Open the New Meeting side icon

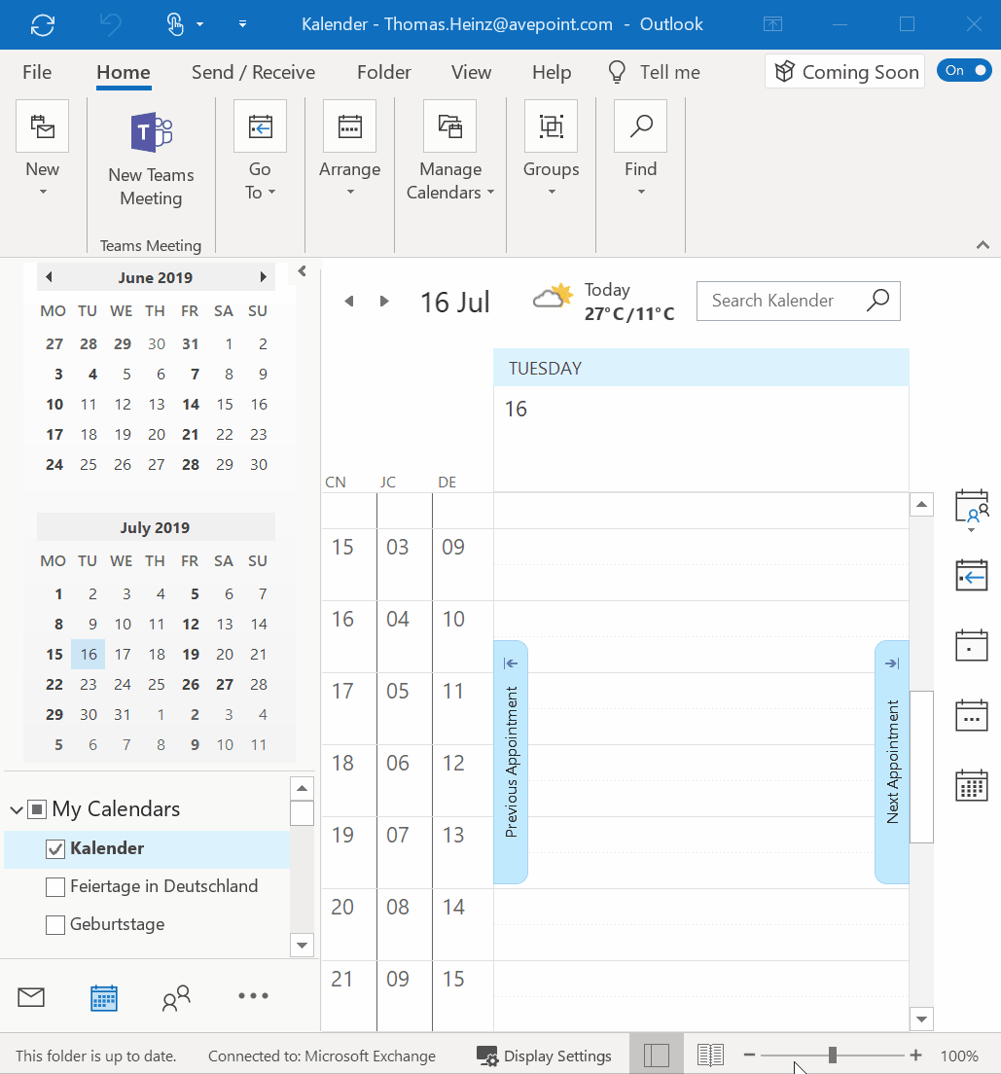pos(972,508)
